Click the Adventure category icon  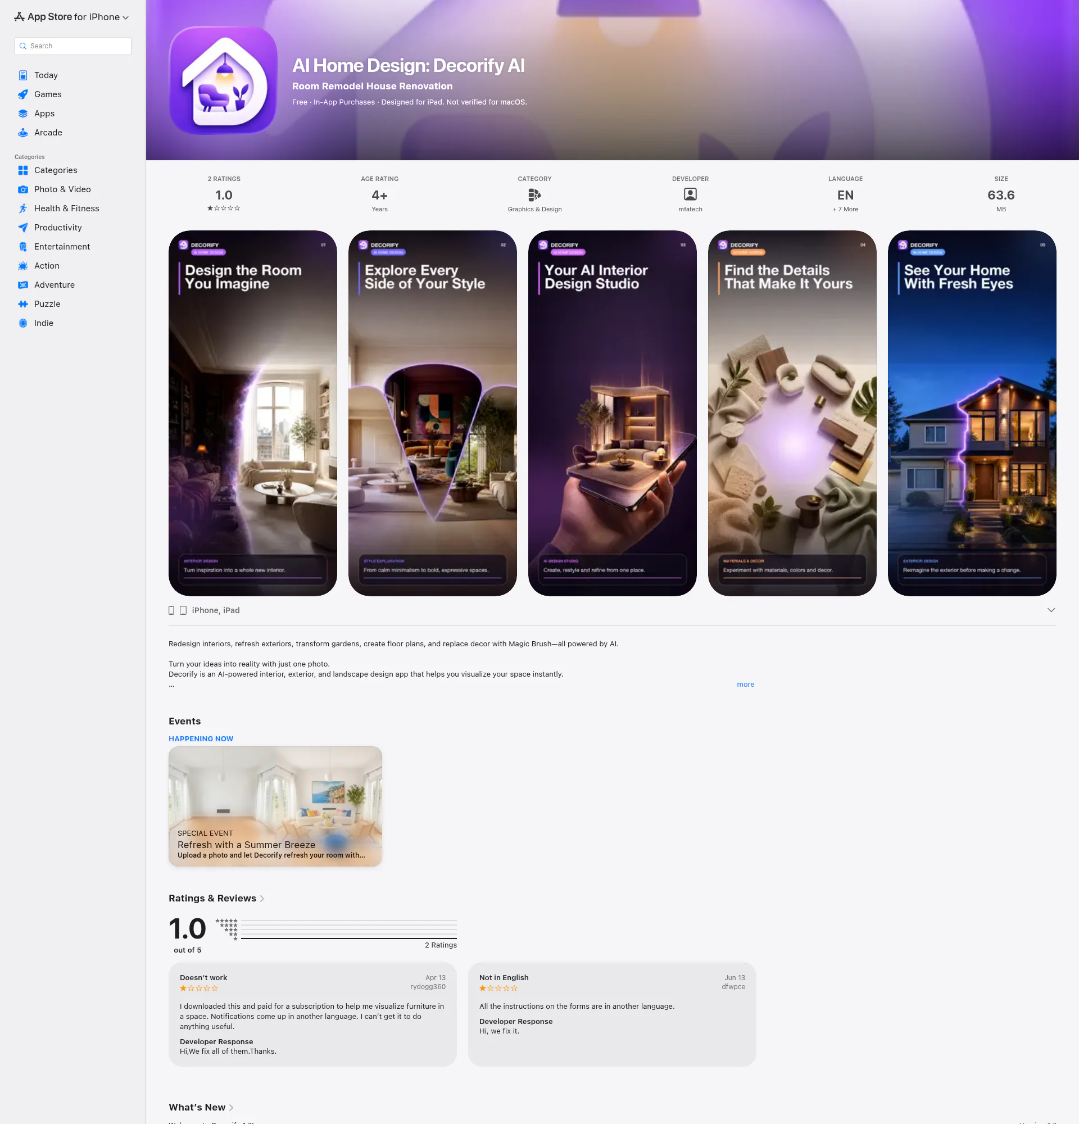(x=23, y=285)
